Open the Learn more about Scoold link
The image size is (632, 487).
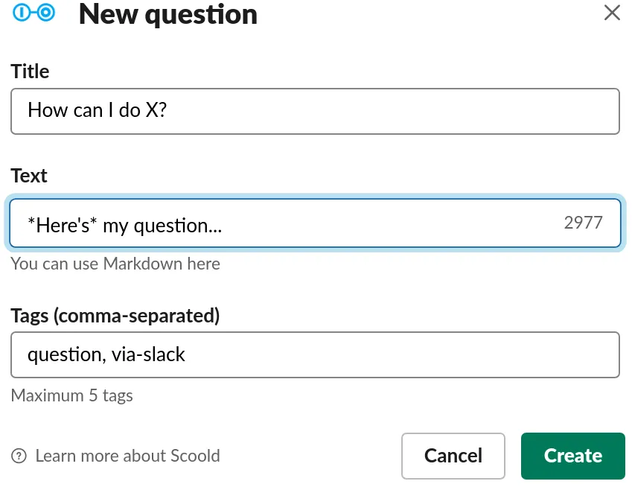pyautogui.click(x=127, y=456)
